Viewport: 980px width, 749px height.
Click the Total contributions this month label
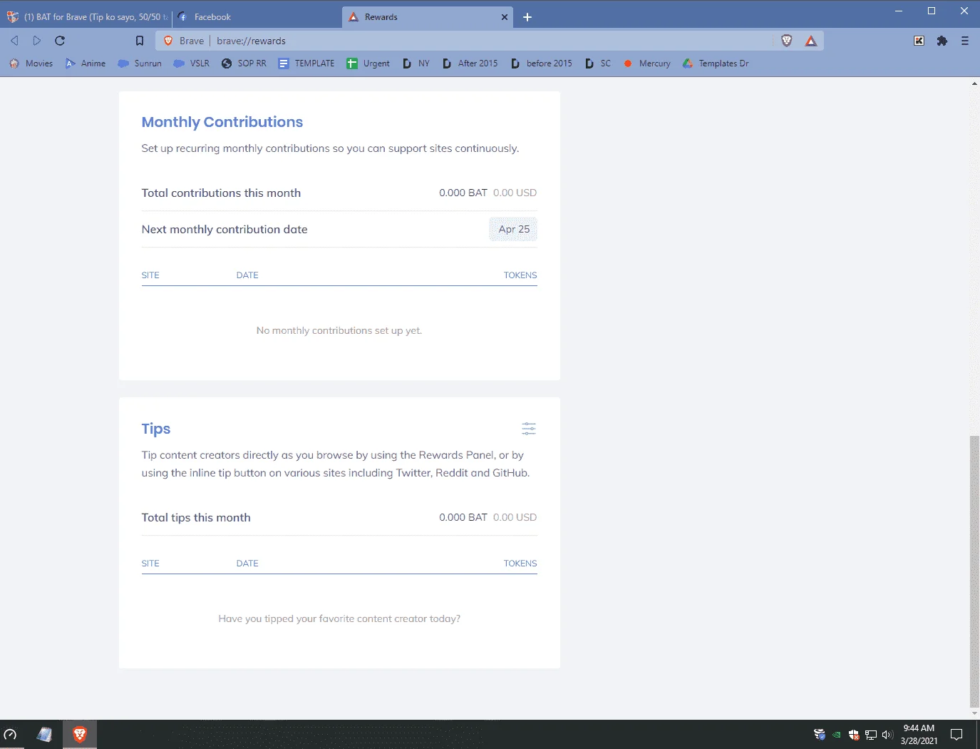pyautogui.click(x=221, y=193)
